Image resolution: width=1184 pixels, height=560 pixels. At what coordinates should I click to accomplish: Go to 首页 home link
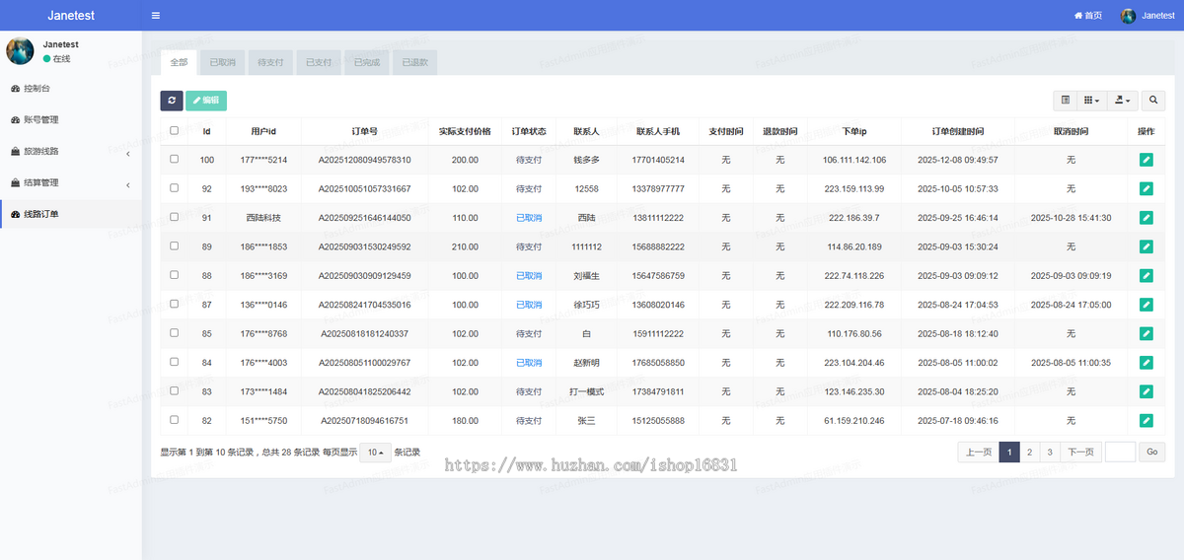[x=1088, y=16]
